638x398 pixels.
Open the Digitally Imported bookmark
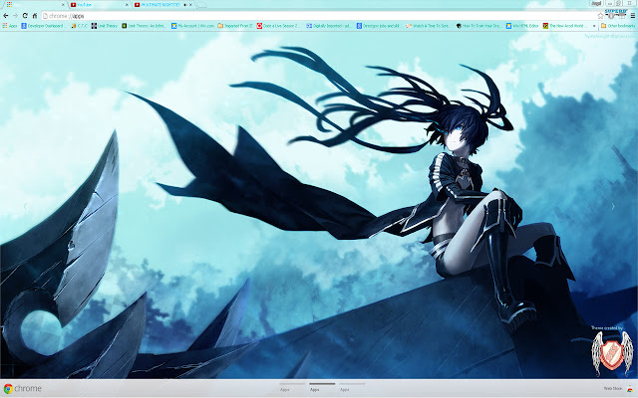329,26
